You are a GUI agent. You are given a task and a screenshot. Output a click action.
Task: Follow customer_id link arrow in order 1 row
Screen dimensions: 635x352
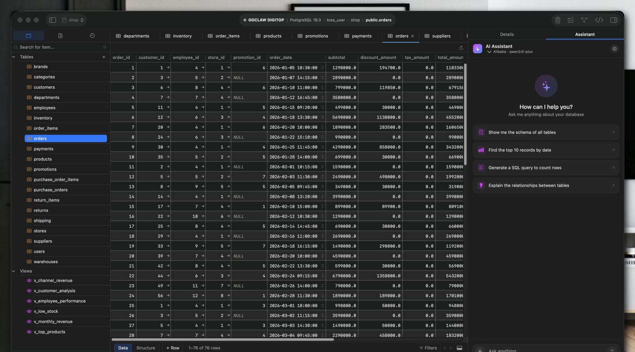pos(168,68)
